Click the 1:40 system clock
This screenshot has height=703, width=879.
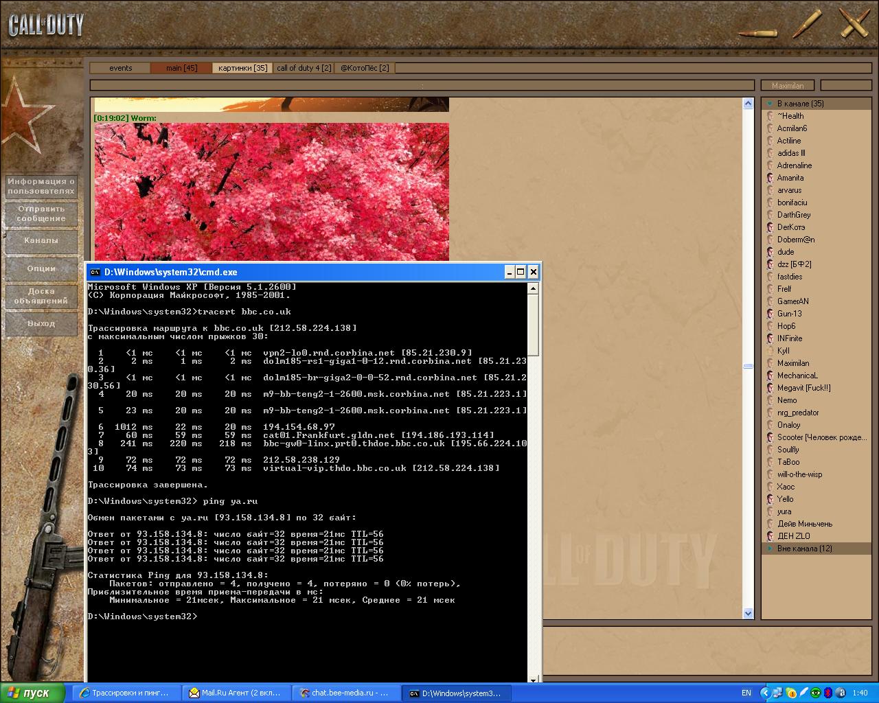tap(860, 693)
